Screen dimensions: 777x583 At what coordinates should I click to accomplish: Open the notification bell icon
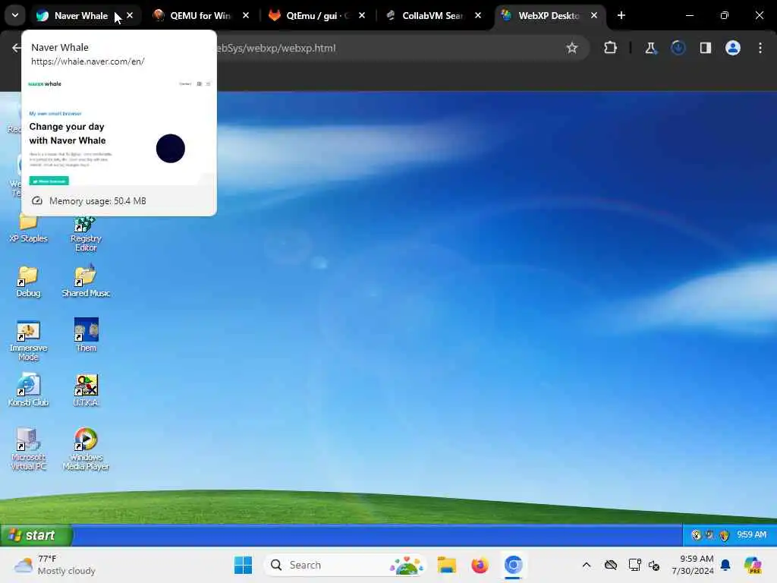pos(725,565)
